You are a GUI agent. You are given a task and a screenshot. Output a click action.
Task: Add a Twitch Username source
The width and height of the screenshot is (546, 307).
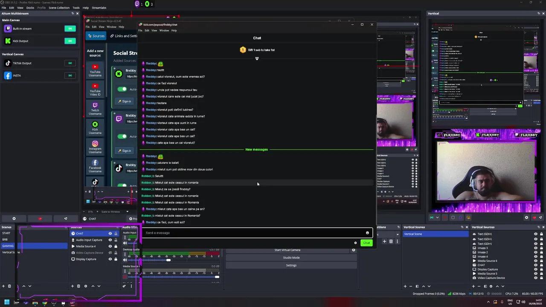[95, 109]
